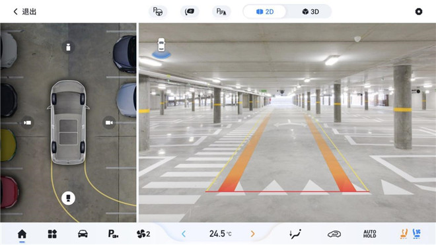Open the vehicle settings car icon
Image resolution: width=436 pixels, height=245 pixels.
83,234
